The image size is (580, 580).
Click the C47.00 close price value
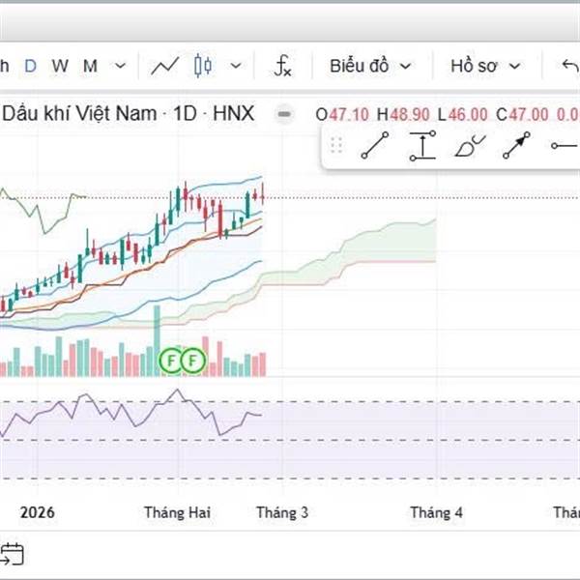pyautogui.click(x=522, y=114)
